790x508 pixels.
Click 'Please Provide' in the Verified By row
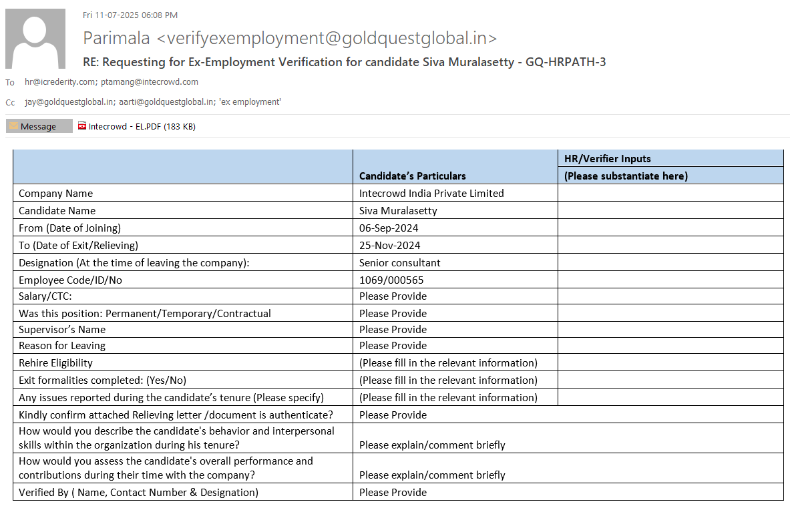point(393,493)
